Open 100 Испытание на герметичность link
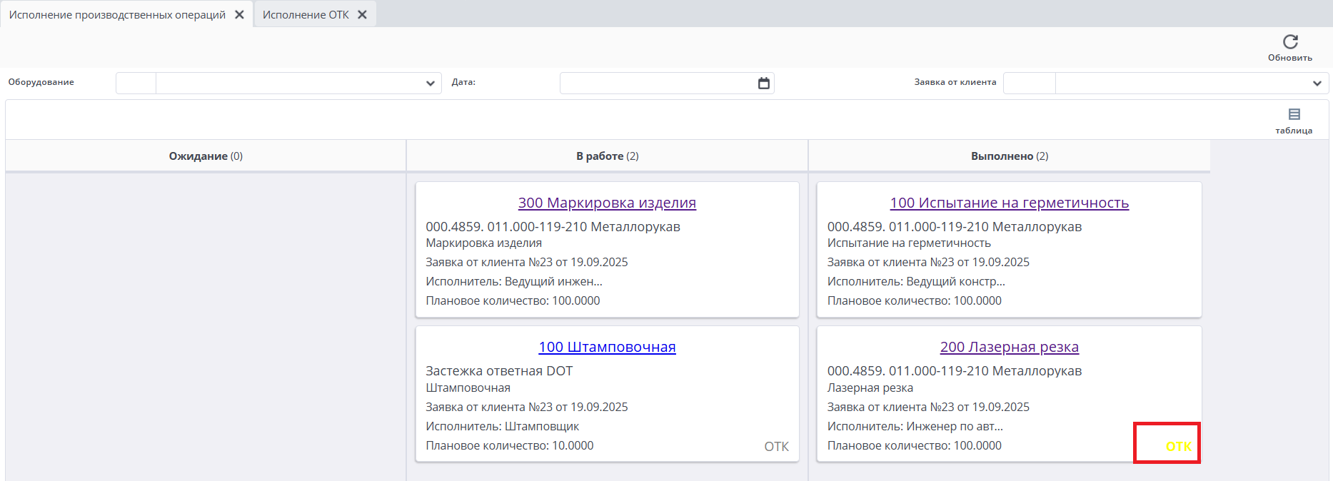 pyautogui.click(x=1009, y=203)
